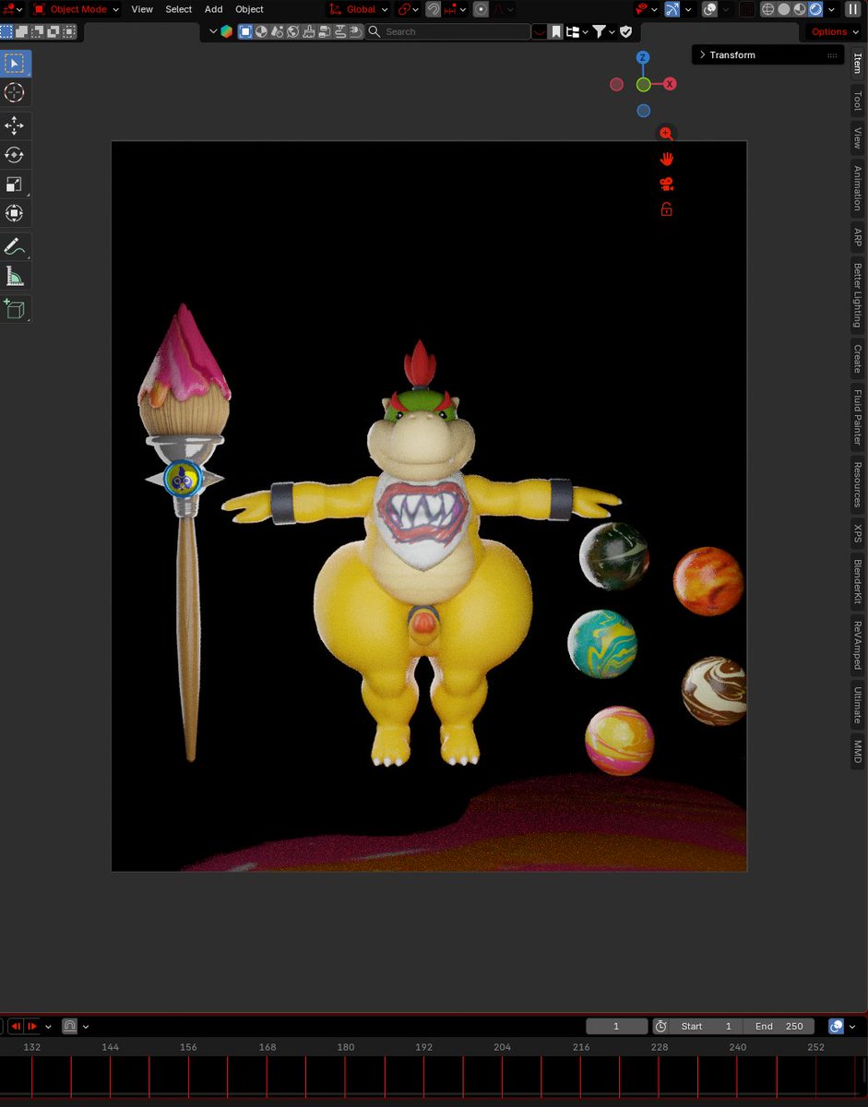The image size is (868, 1107).
Task: Toggle proportional editing
Action: 481,9
